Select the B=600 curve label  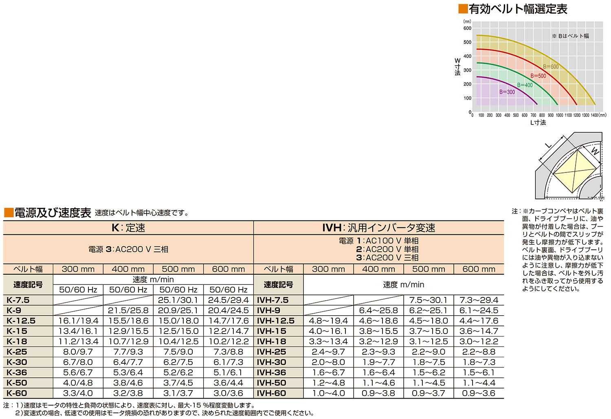(x=551, y=67)
